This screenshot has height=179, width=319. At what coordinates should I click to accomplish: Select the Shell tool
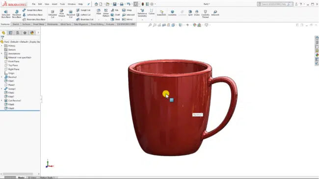[115, 20]
